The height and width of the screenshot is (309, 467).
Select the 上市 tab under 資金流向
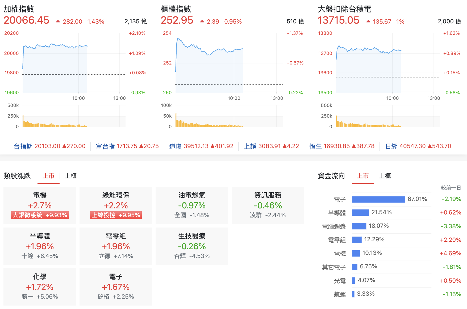tap(363, 176)
